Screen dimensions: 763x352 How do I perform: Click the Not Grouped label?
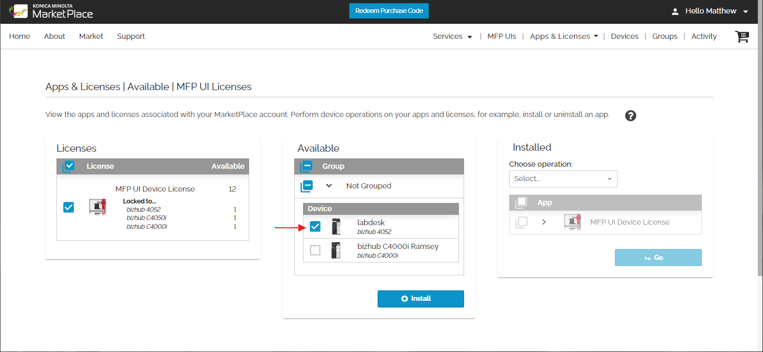click(369, 186)
